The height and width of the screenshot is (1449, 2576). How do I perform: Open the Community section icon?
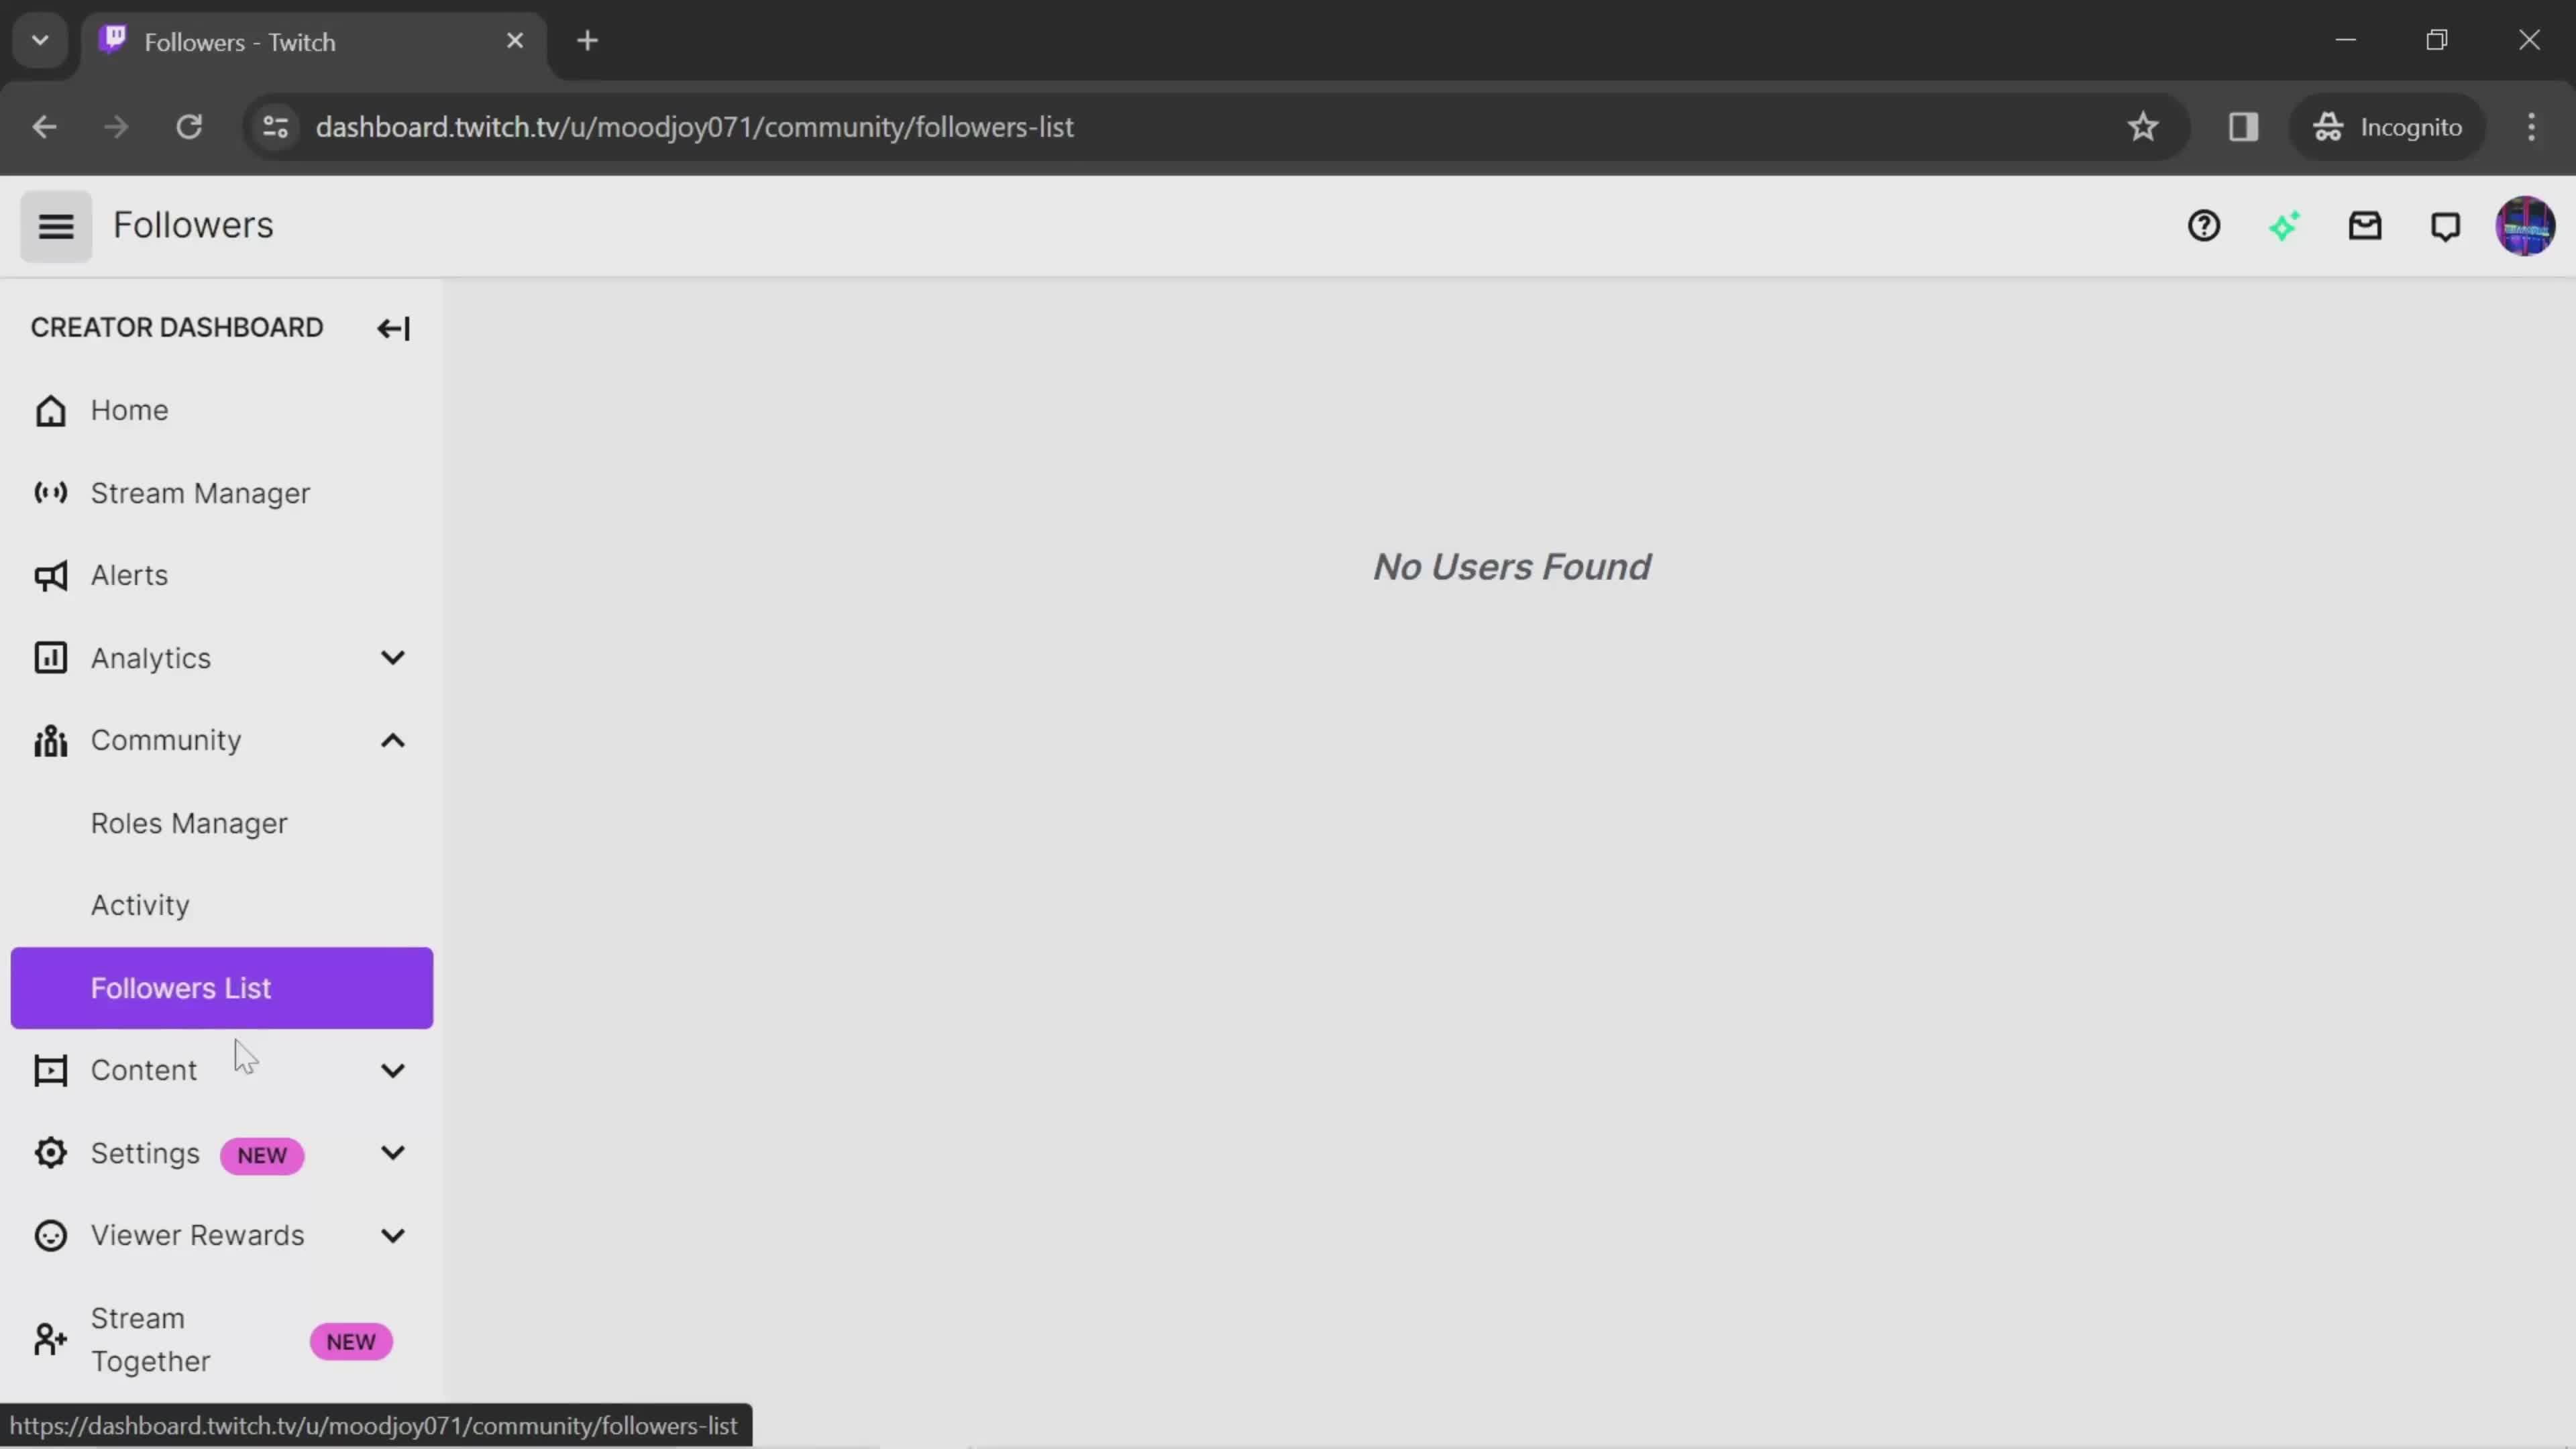[48, 739]
